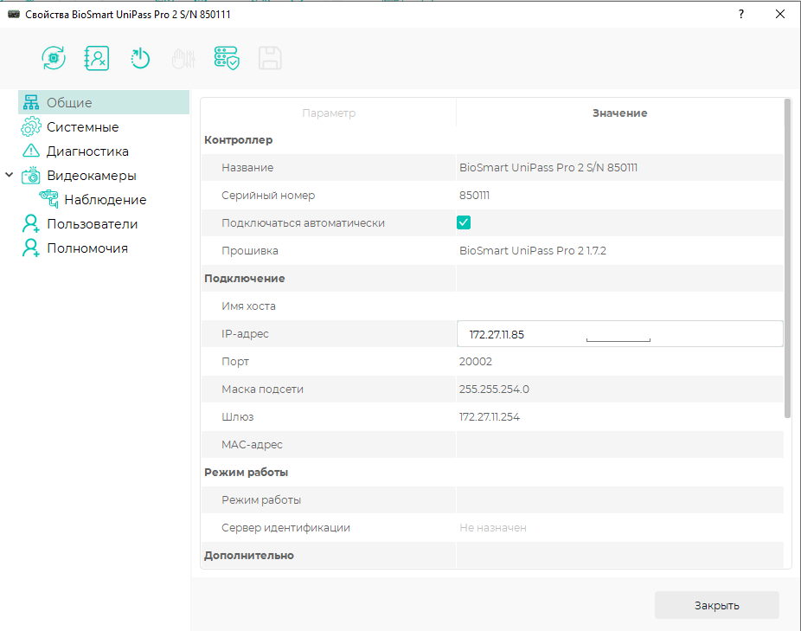801x631 pixels.
Task: Click the user icon beside Полномочия
Action: point(30,248)
